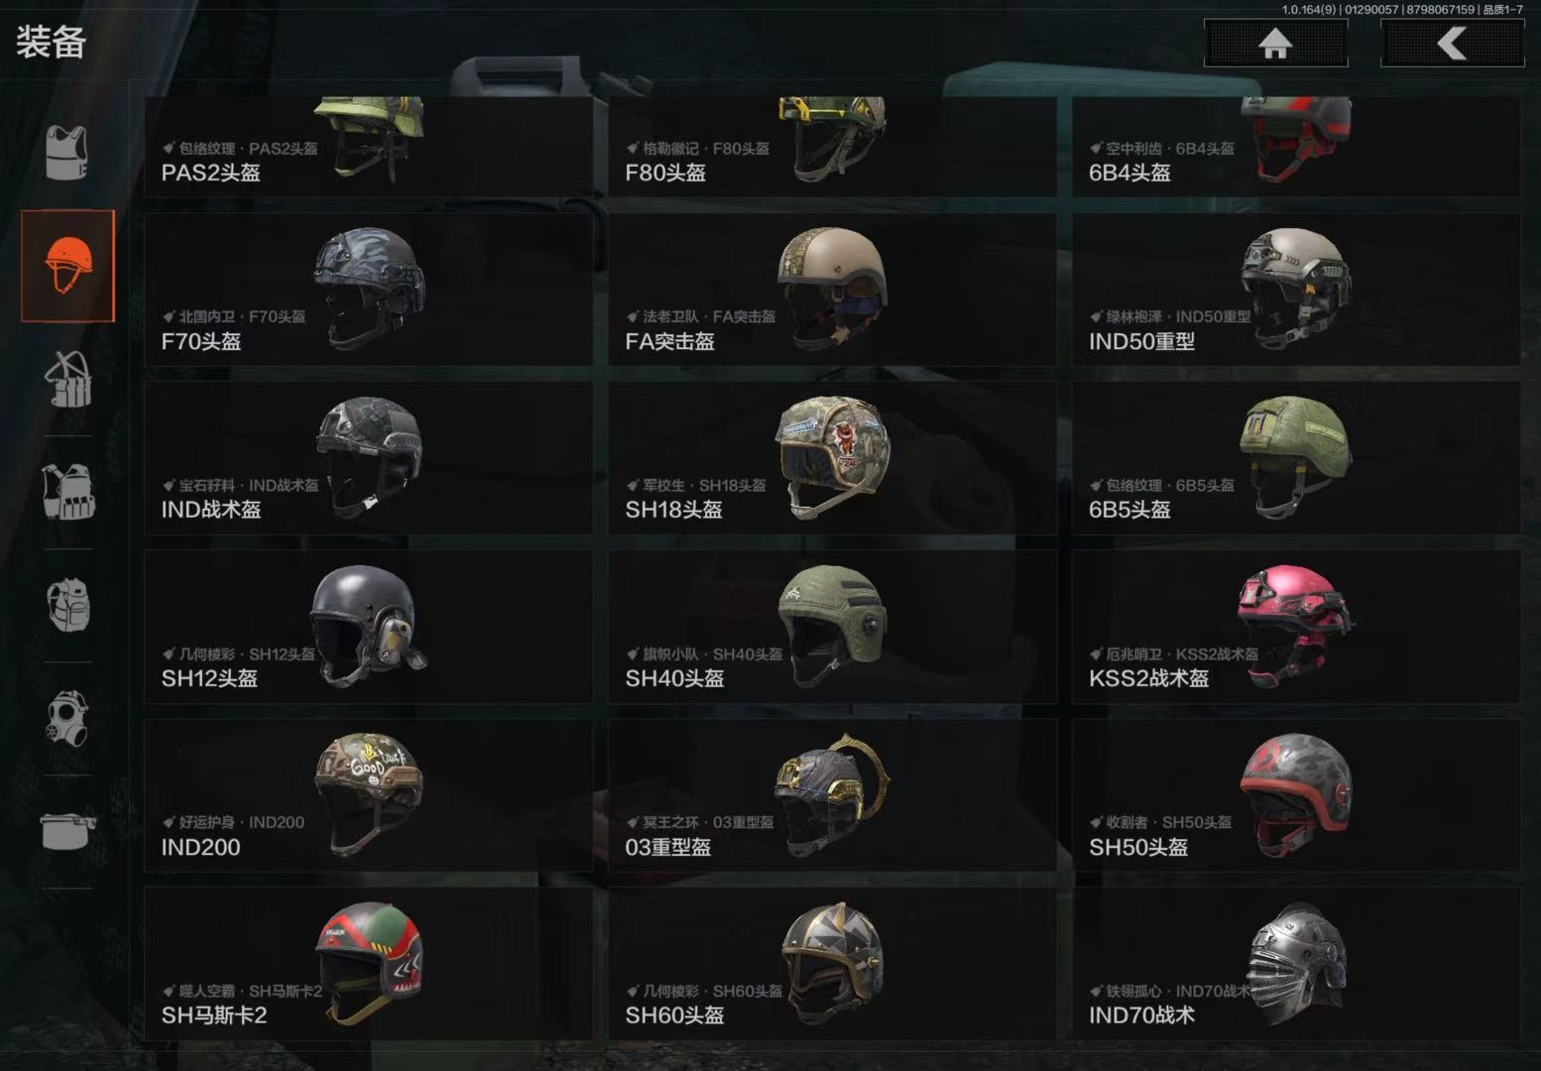Go to home via house icon
Screen dimensions: 1541x1071
point(1275,44)
